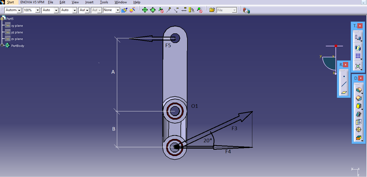Select zx plane in the tree
This screenshot has height=177, width=367.
(x=17, y=39)
